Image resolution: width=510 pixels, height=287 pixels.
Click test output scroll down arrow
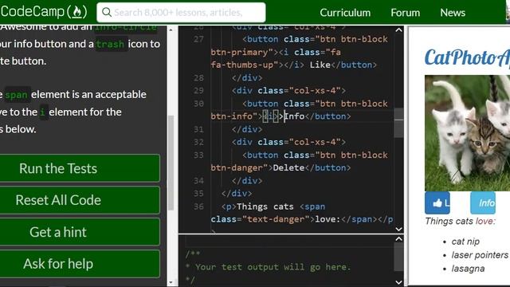[398, 282]
